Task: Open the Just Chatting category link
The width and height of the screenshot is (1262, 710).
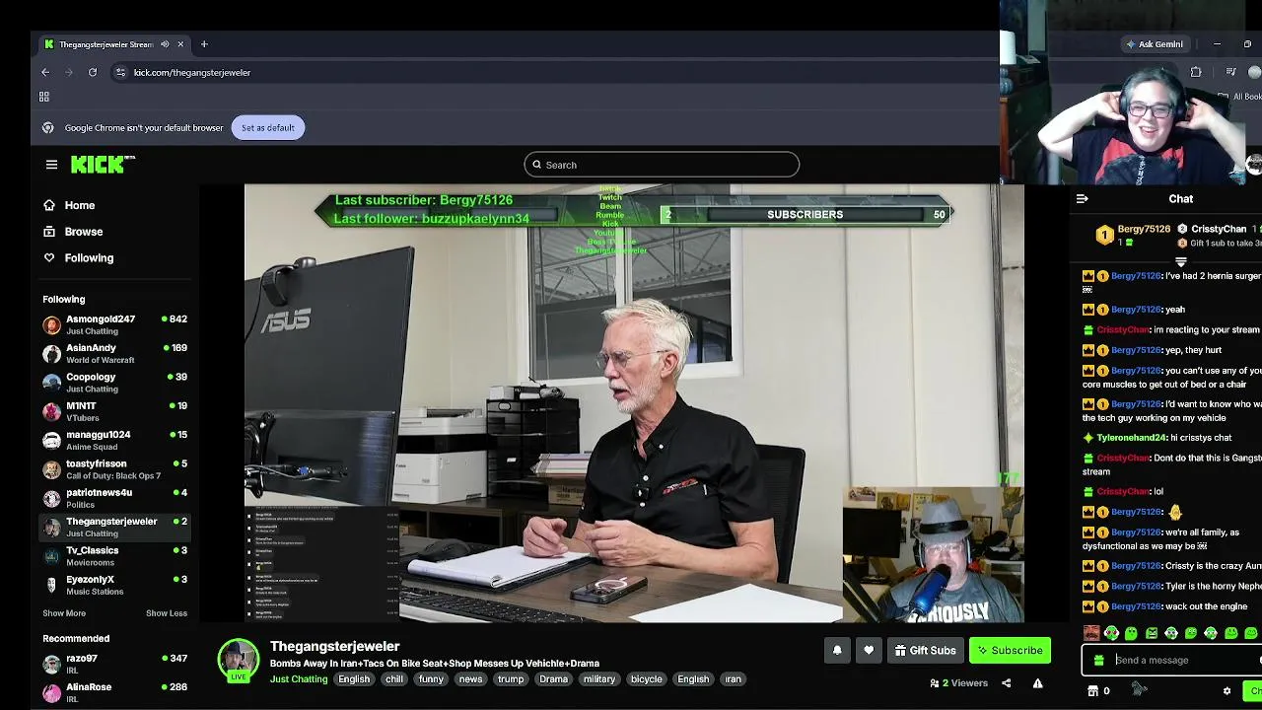Action: click(299, 679)
